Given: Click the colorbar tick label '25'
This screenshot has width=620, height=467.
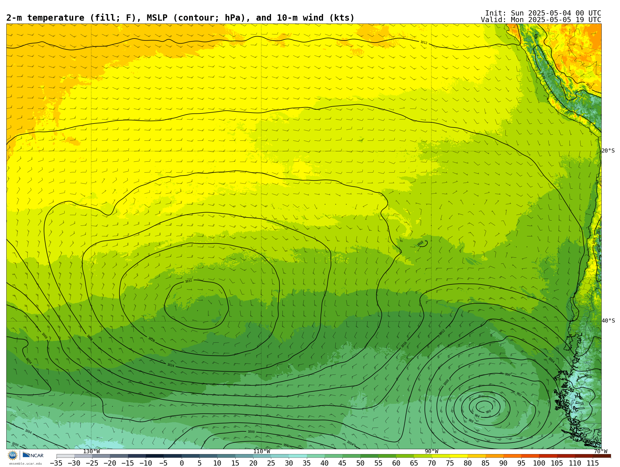Looking at the screenshot, I should 271,463.
